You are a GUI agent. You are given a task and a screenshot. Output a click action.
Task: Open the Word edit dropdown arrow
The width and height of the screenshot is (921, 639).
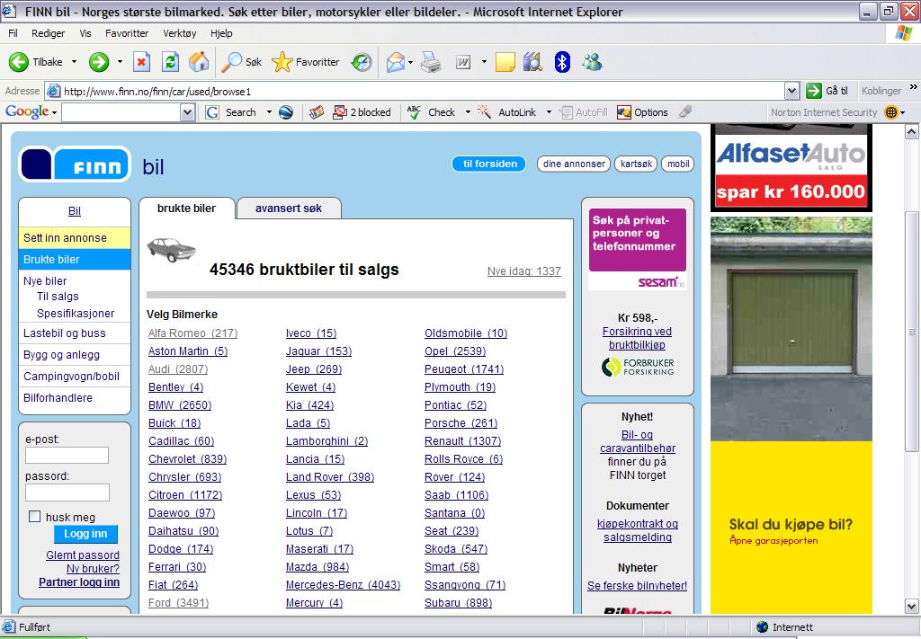pyautogui.click(x=484, y=62)
